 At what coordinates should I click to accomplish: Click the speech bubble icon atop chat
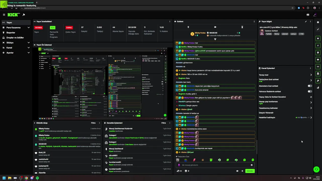click(215, 27)
